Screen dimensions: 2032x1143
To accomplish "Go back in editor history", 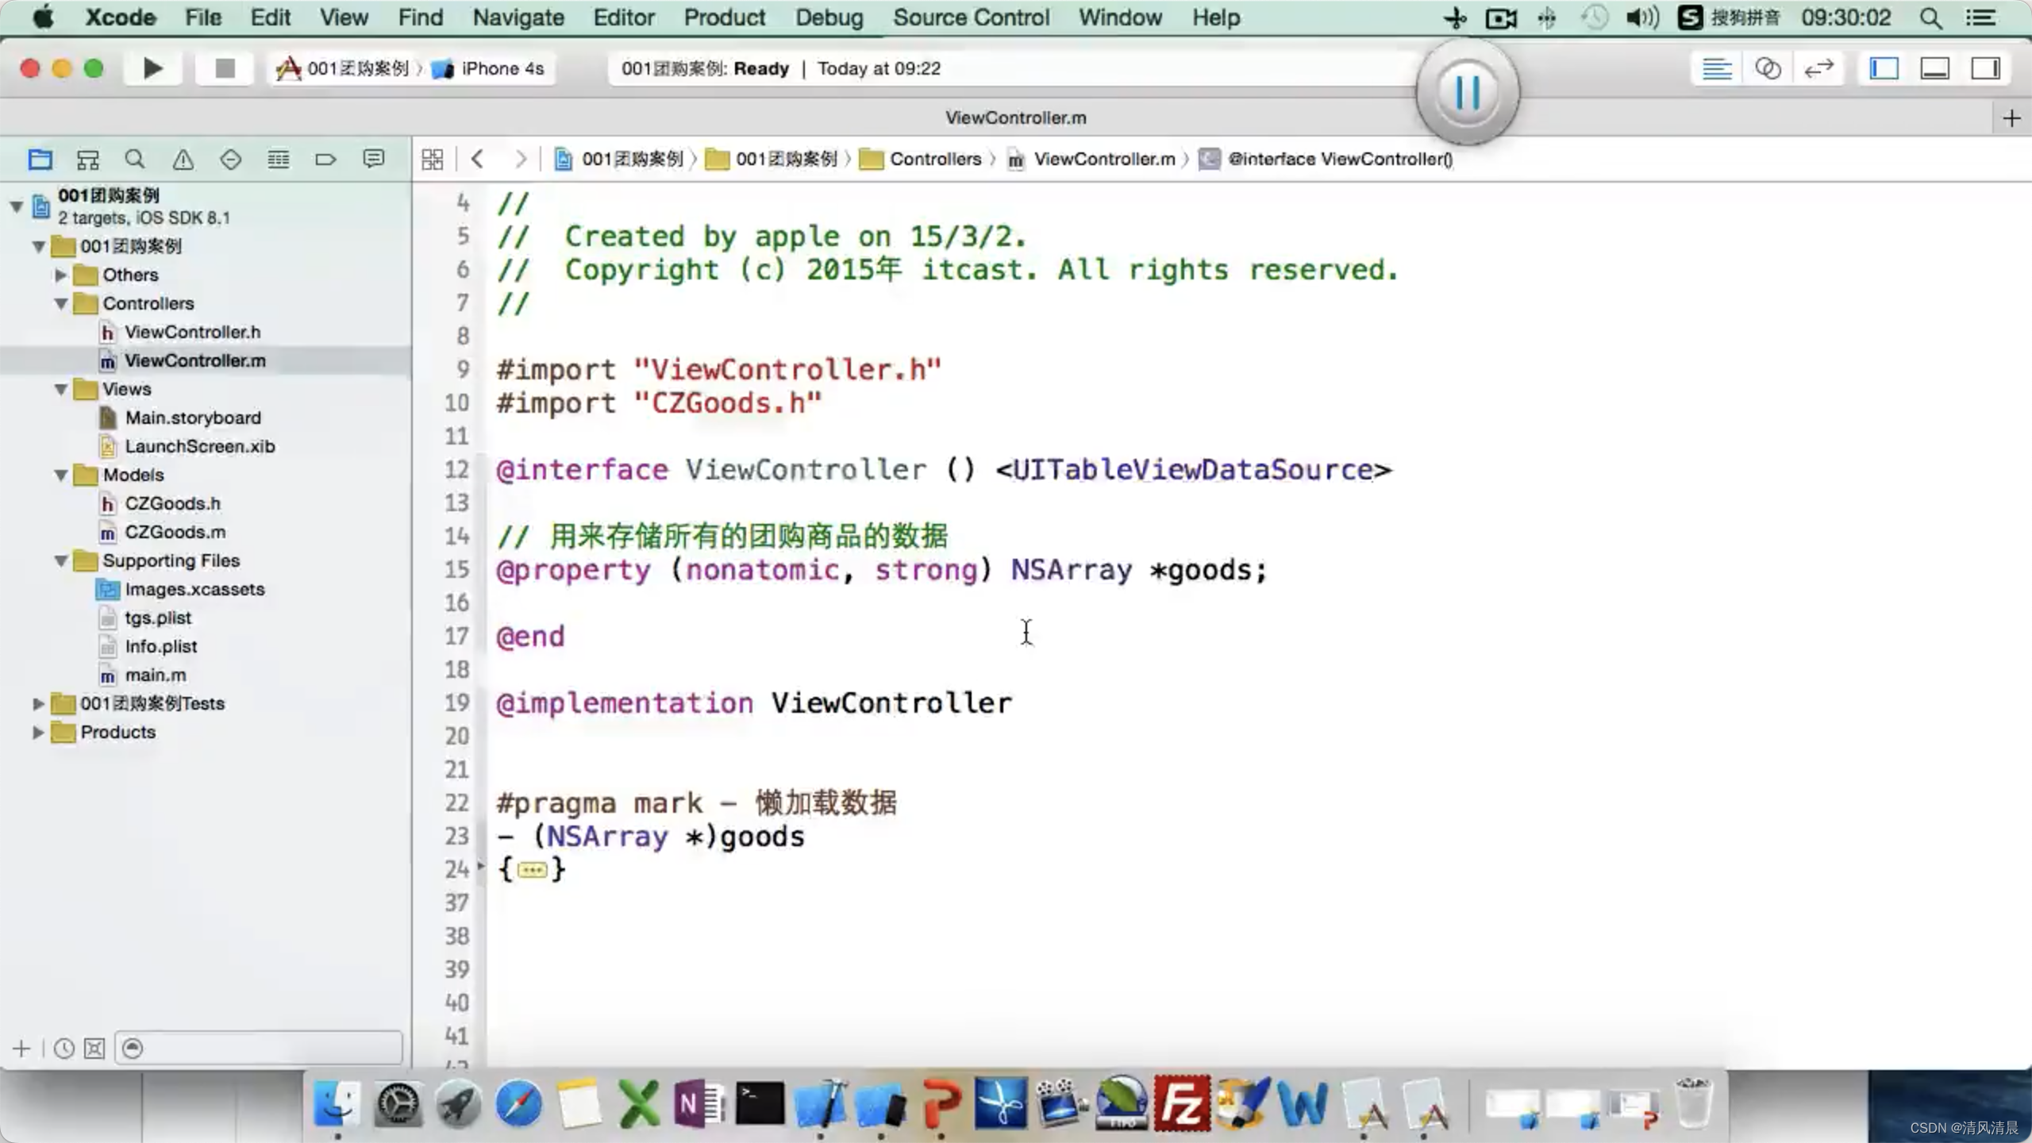I will tap(477, 160).
